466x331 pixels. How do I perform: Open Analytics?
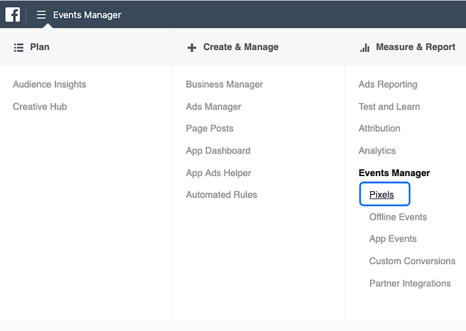(x=377, y=151)
